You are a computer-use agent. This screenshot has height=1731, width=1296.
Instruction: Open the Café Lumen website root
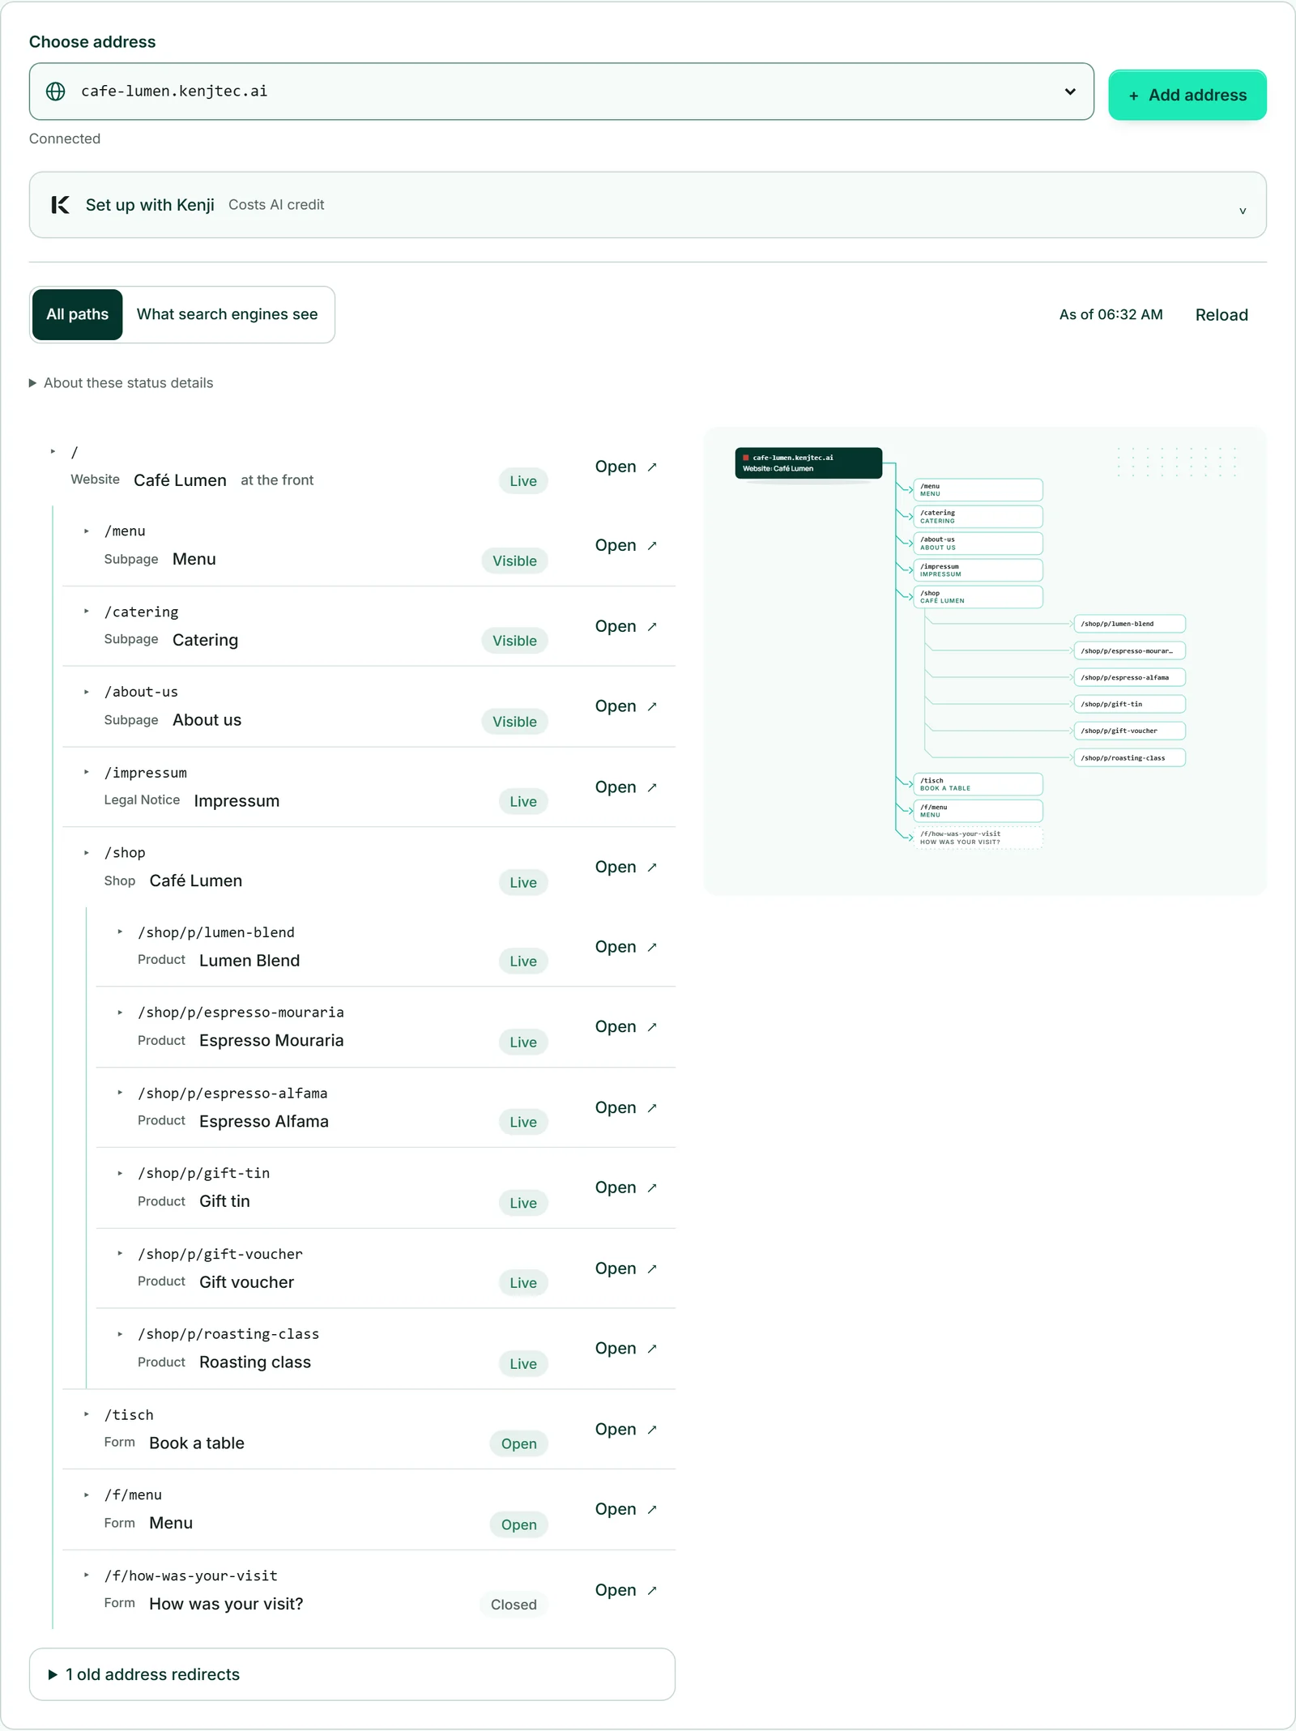(625, 467)
